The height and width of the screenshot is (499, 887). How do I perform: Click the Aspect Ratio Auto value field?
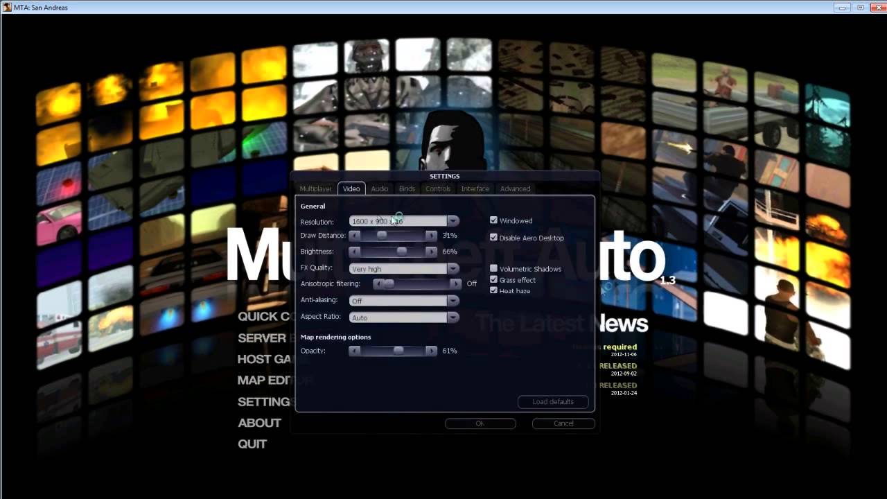pos(398,317)
